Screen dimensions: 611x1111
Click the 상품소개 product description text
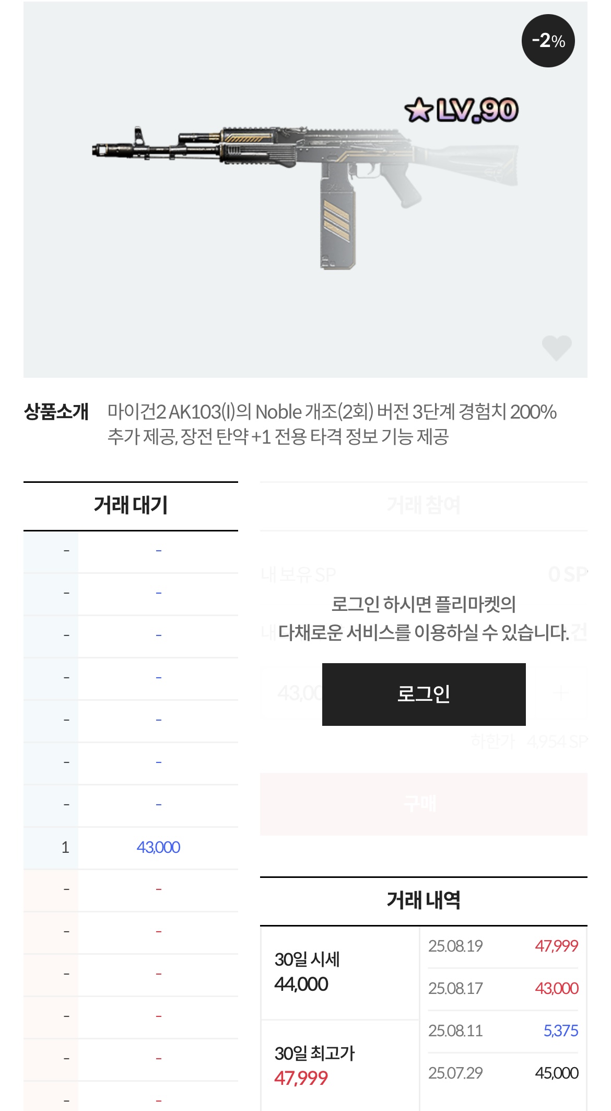[332, 424]
